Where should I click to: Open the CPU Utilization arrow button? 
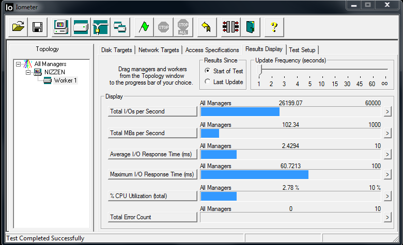[388, 196]
